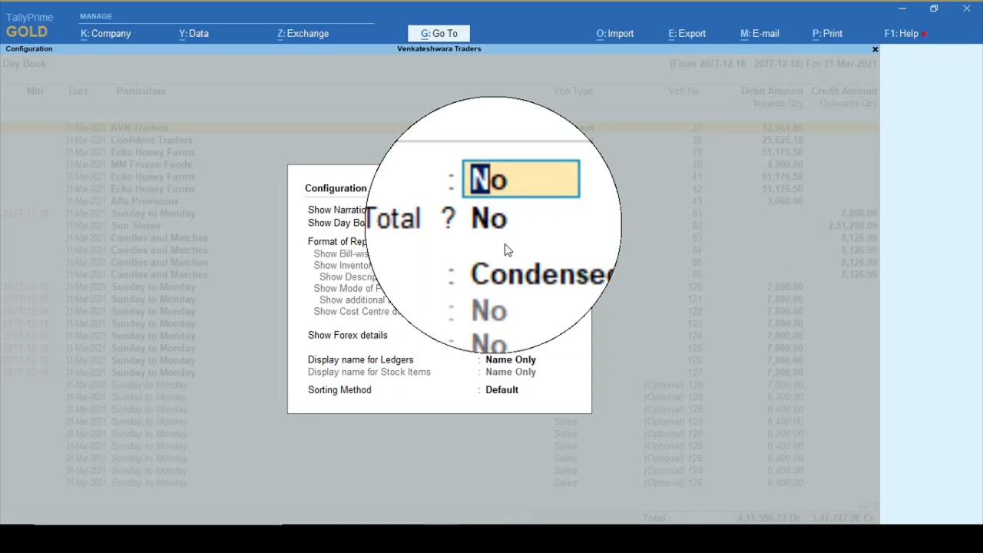Open the O: Import menu
The image size is (983, 553).
tap(615, 34)
